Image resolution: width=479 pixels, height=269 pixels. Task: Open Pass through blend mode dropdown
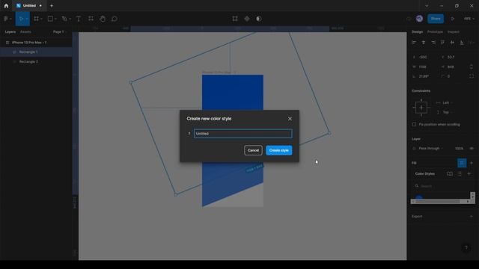430,149
